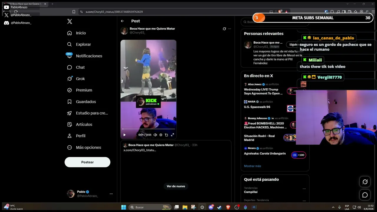Open Discord from the taskbar

[211, 207]
